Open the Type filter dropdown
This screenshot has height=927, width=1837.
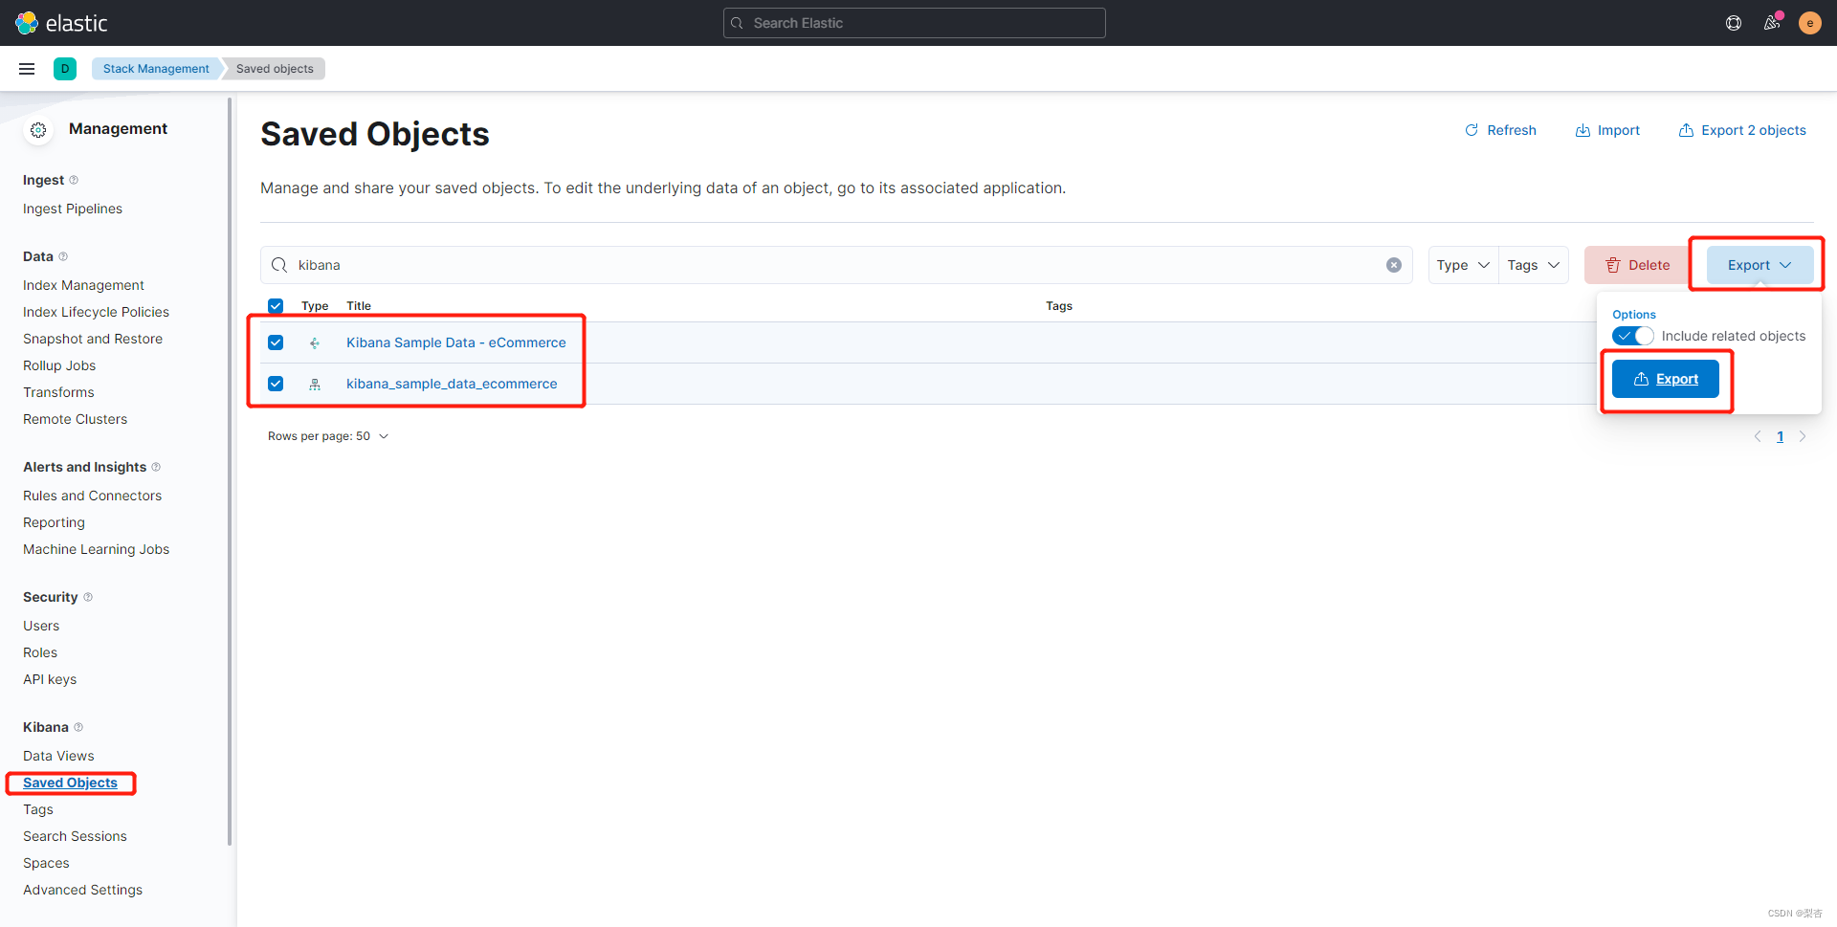1462,265
